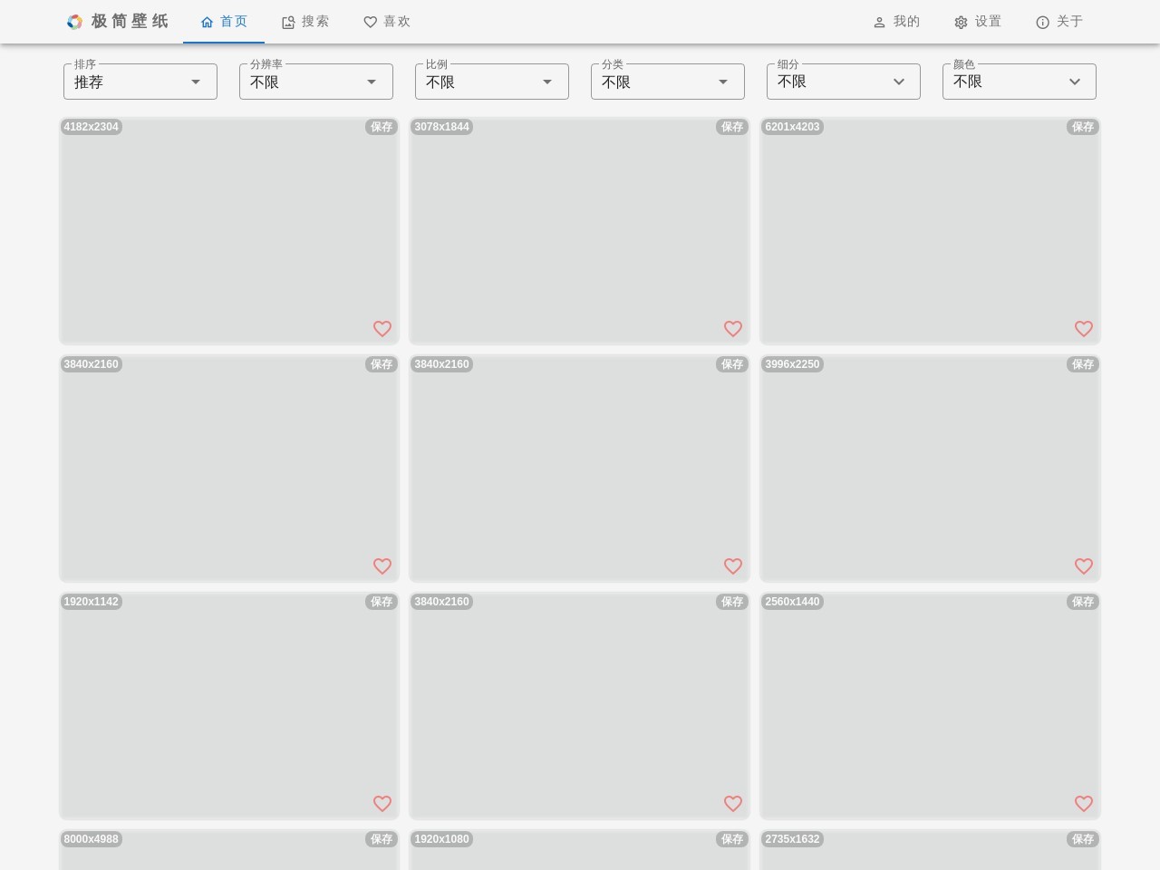This screenshot has height=870, width=1160.
Task: Expand the 分辨率 resolution dropdown
Action: pos(316,82)
